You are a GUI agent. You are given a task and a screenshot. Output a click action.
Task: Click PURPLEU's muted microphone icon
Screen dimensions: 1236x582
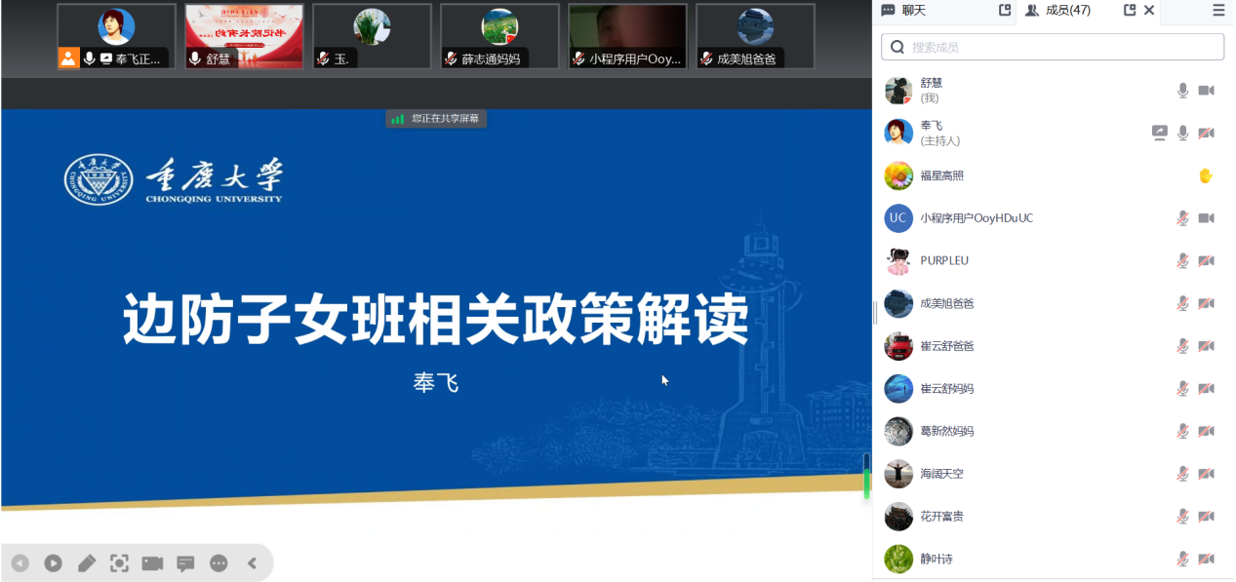1182,260
